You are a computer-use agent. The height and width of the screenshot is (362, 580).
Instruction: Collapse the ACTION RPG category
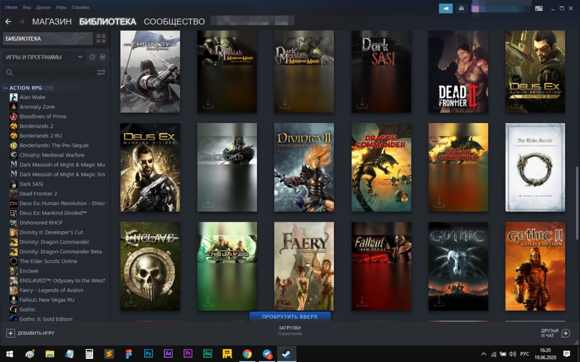coord(5,88)
